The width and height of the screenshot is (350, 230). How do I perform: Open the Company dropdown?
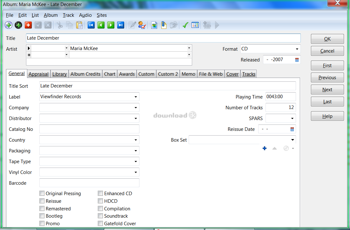(x=136, y=107)
